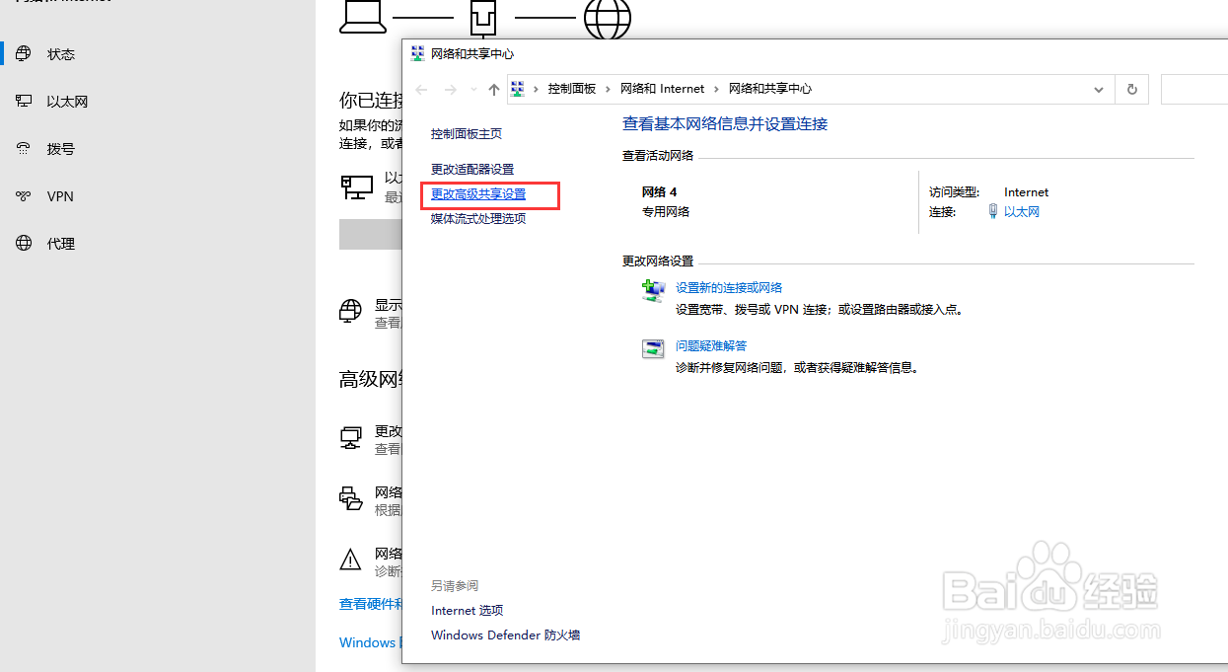This screenshot has width=1228, height=672.
Task: Click the refresh icon in address bar
Action: click(1131, 89)
